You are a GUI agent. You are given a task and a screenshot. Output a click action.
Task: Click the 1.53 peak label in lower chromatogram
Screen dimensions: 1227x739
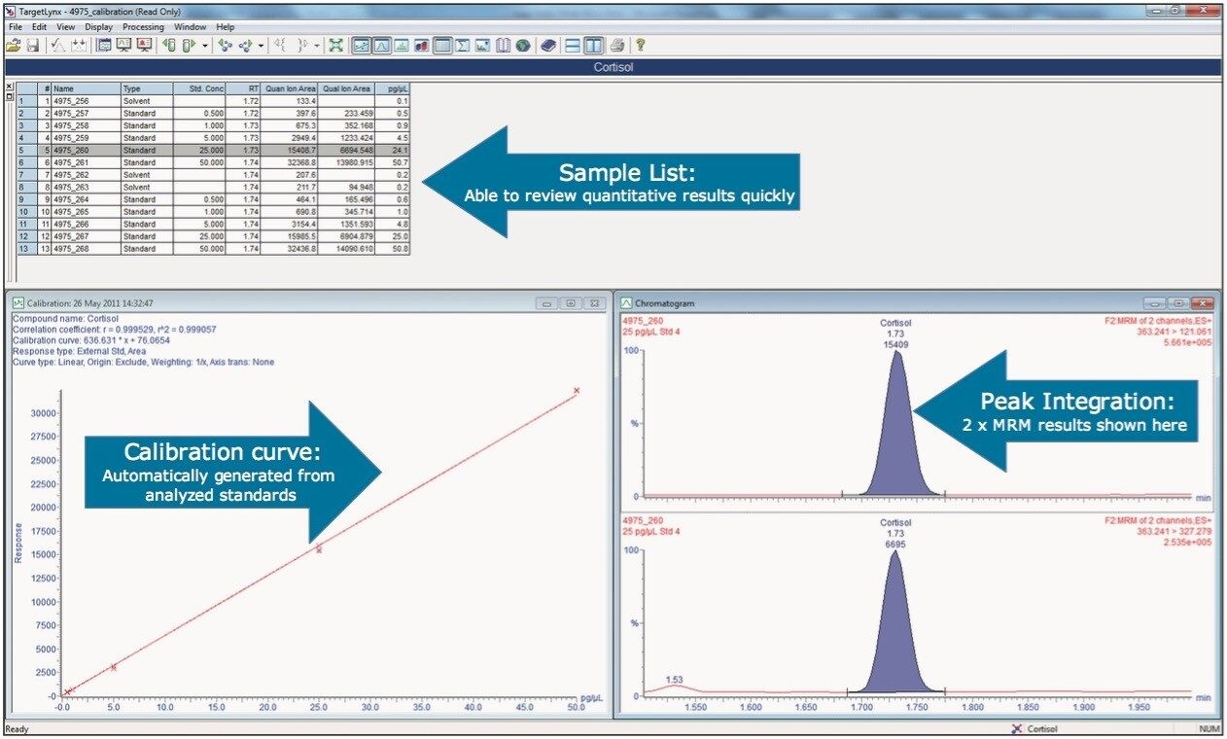coord(674,679)
